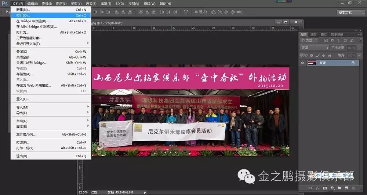Distribute vertical centers in options bar
367x195 pixels.
[x=147, y=12]
